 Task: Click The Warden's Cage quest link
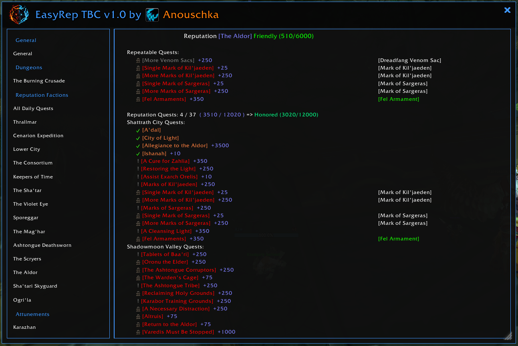click(x=170, y=278)
